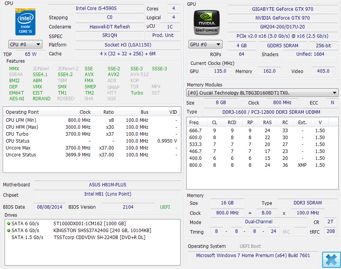This screenshot has width=341, height=269.
Task: Click the NVIDIA GeForce logo
Action: coord(207,23)
